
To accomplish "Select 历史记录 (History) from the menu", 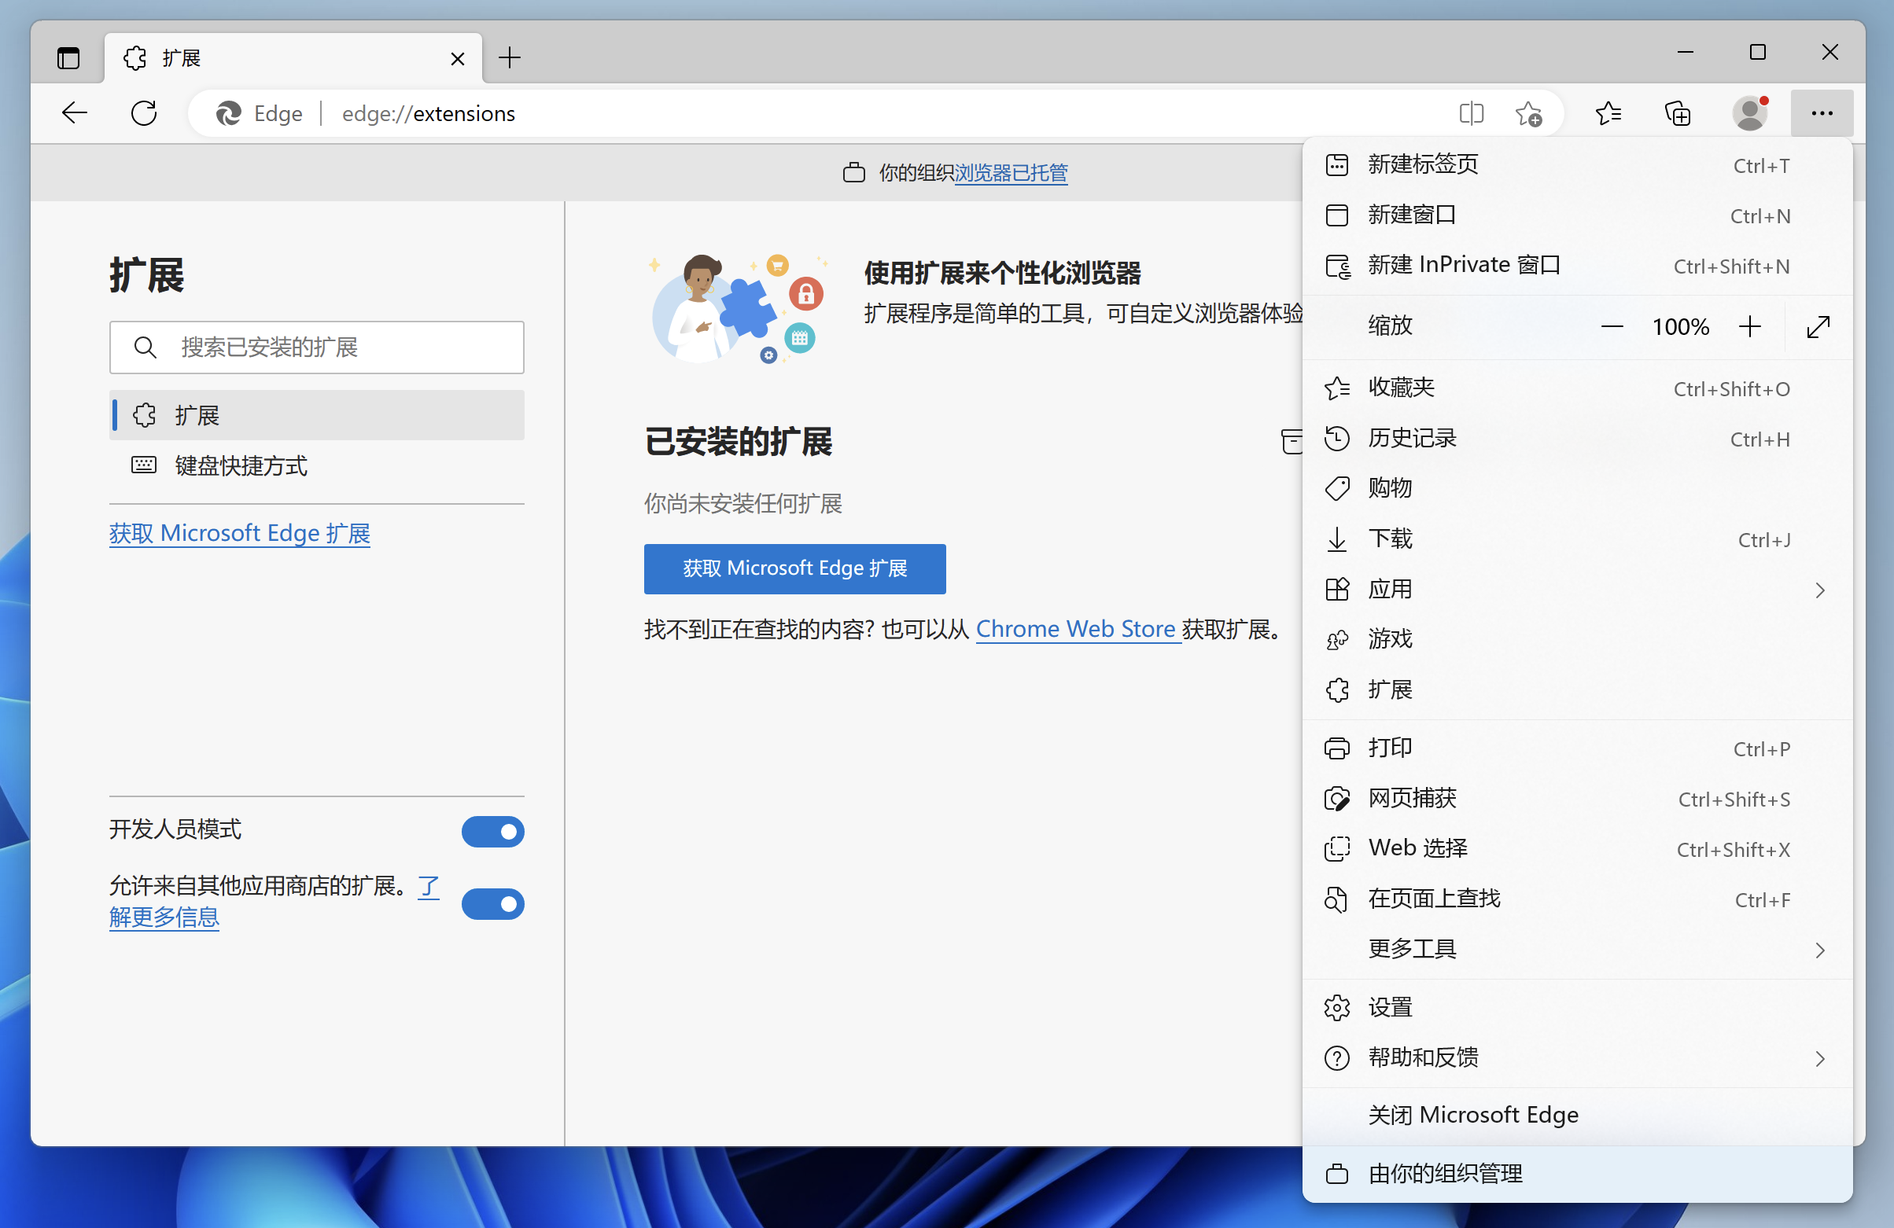I will click(x=1412, y=438).
